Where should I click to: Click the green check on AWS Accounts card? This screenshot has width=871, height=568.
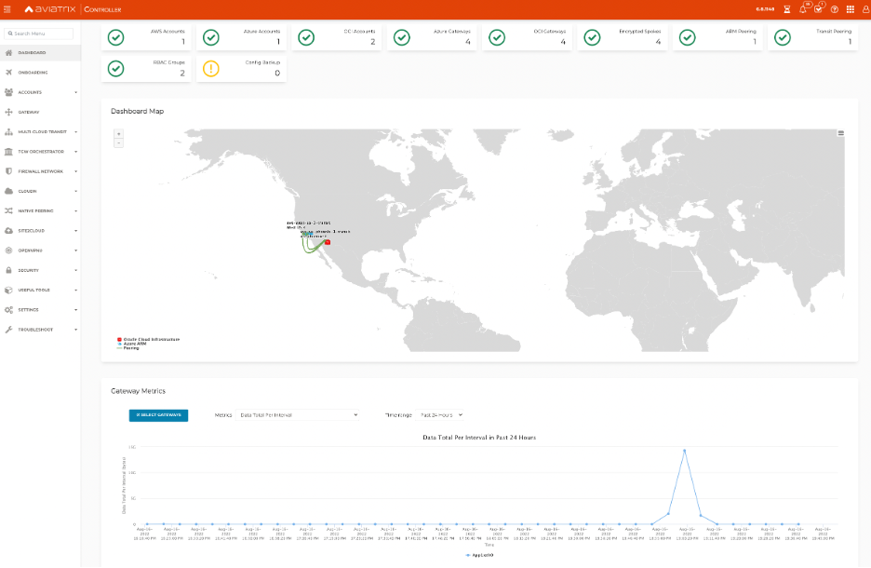116,38
